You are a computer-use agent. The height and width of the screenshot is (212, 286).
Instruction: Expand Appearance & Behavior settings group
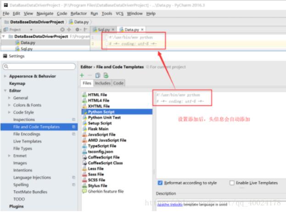point(5,76)
